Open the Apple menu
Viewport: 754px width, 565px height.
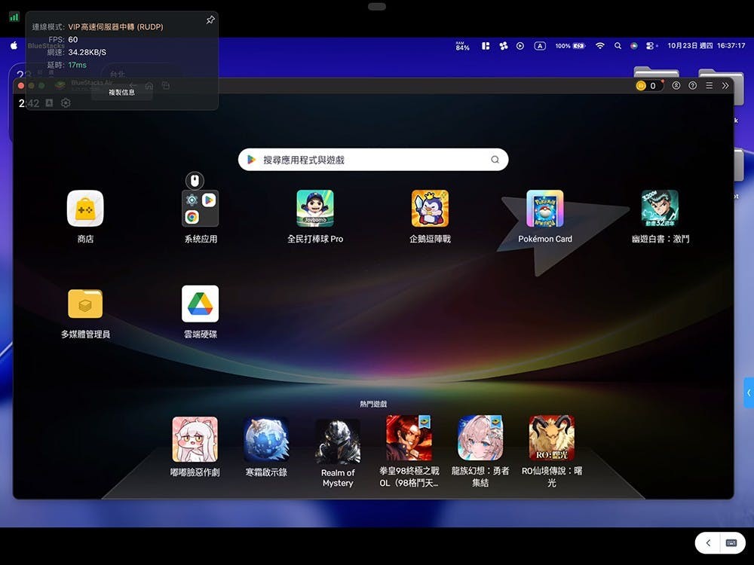(14, 46)
